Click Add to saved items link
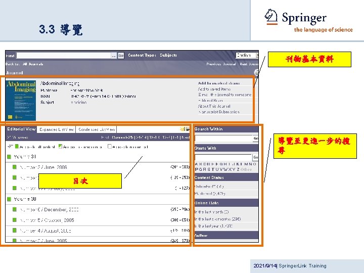Viewport: 364px width, 273px height. click(214, 89)
